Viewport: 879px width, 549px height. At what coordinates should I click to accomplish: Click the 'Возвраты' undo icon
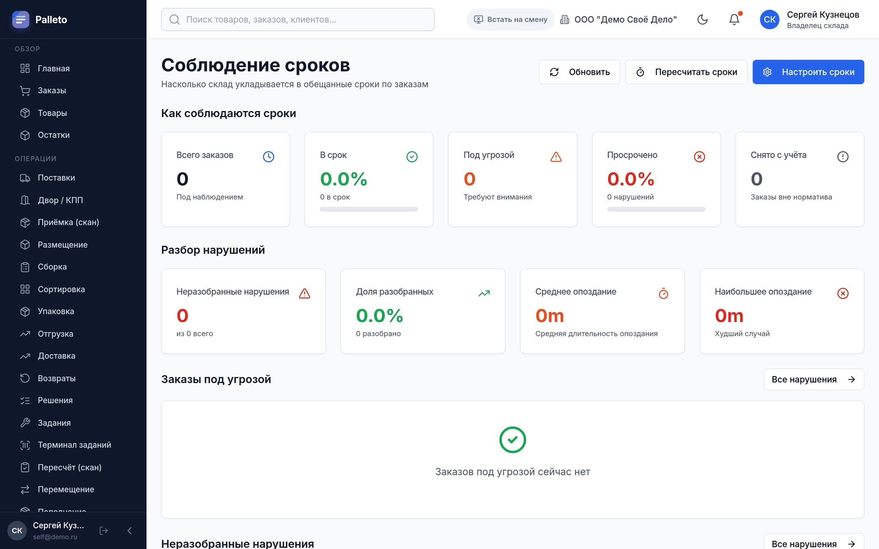point(25,378)
